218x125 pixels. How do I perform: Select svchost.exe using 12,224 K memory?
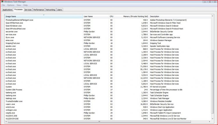click(108, 78)
